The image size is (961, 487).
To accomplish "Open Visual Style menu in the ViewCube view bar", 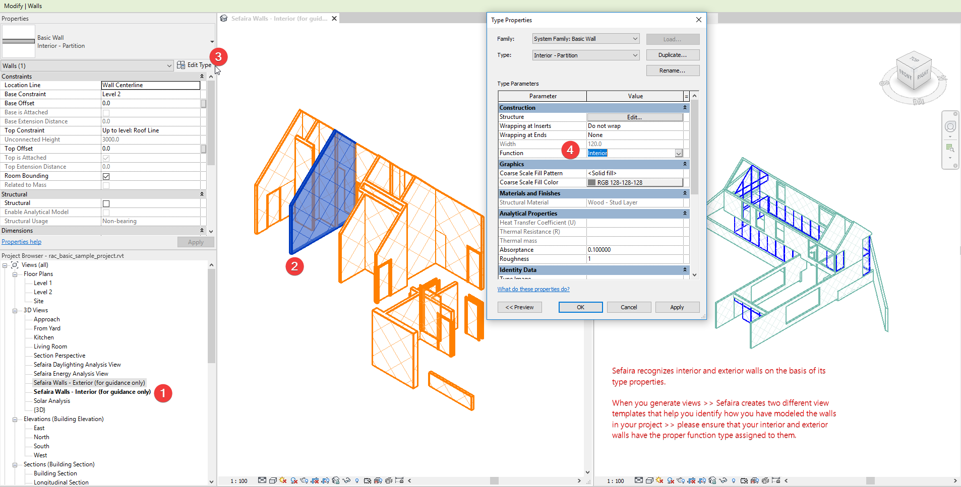I will (649, 480).
